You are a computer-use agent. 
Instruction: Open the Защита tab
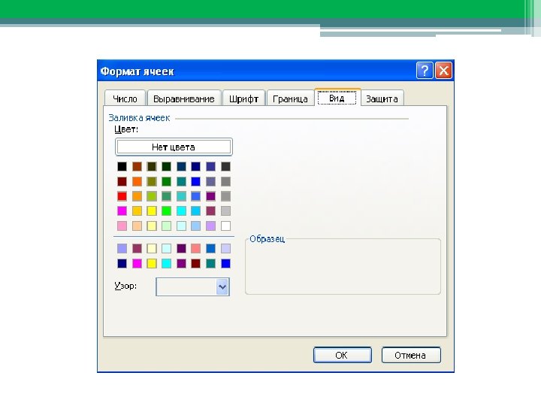coord(382,98)
